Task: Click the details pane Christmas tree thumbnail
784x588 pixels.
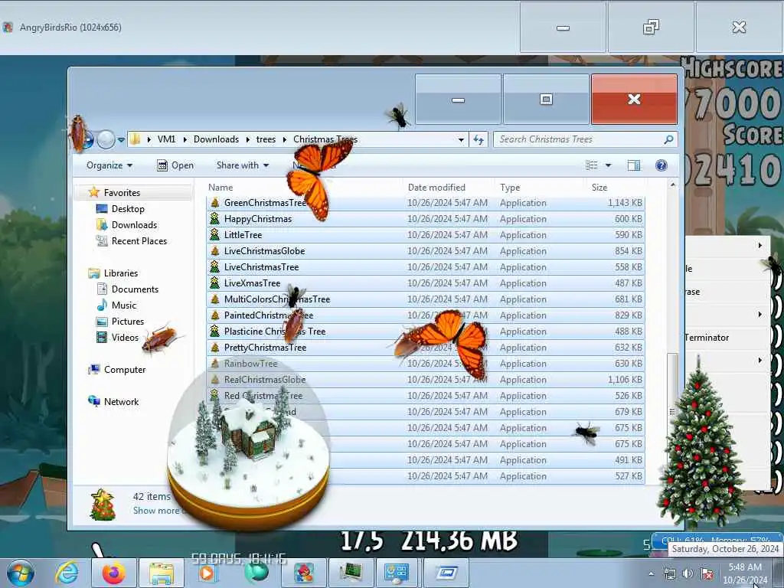Action: point(102,504)
